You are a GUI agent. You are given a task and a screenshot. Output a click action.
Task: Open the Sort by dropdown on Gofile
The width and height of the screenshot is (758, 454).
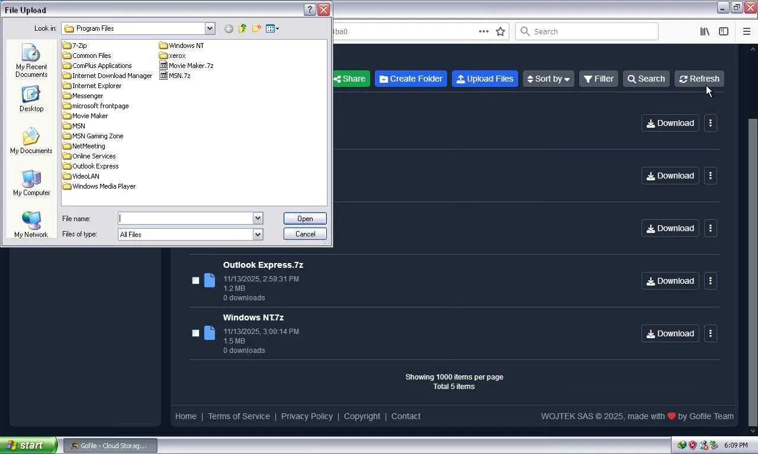tap(548, 79)
